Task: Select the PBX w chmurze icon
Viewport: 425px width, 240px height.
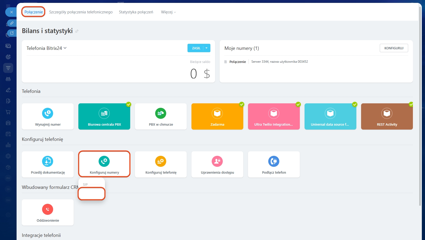Action: pyautogui.click(x=161, y=113)
